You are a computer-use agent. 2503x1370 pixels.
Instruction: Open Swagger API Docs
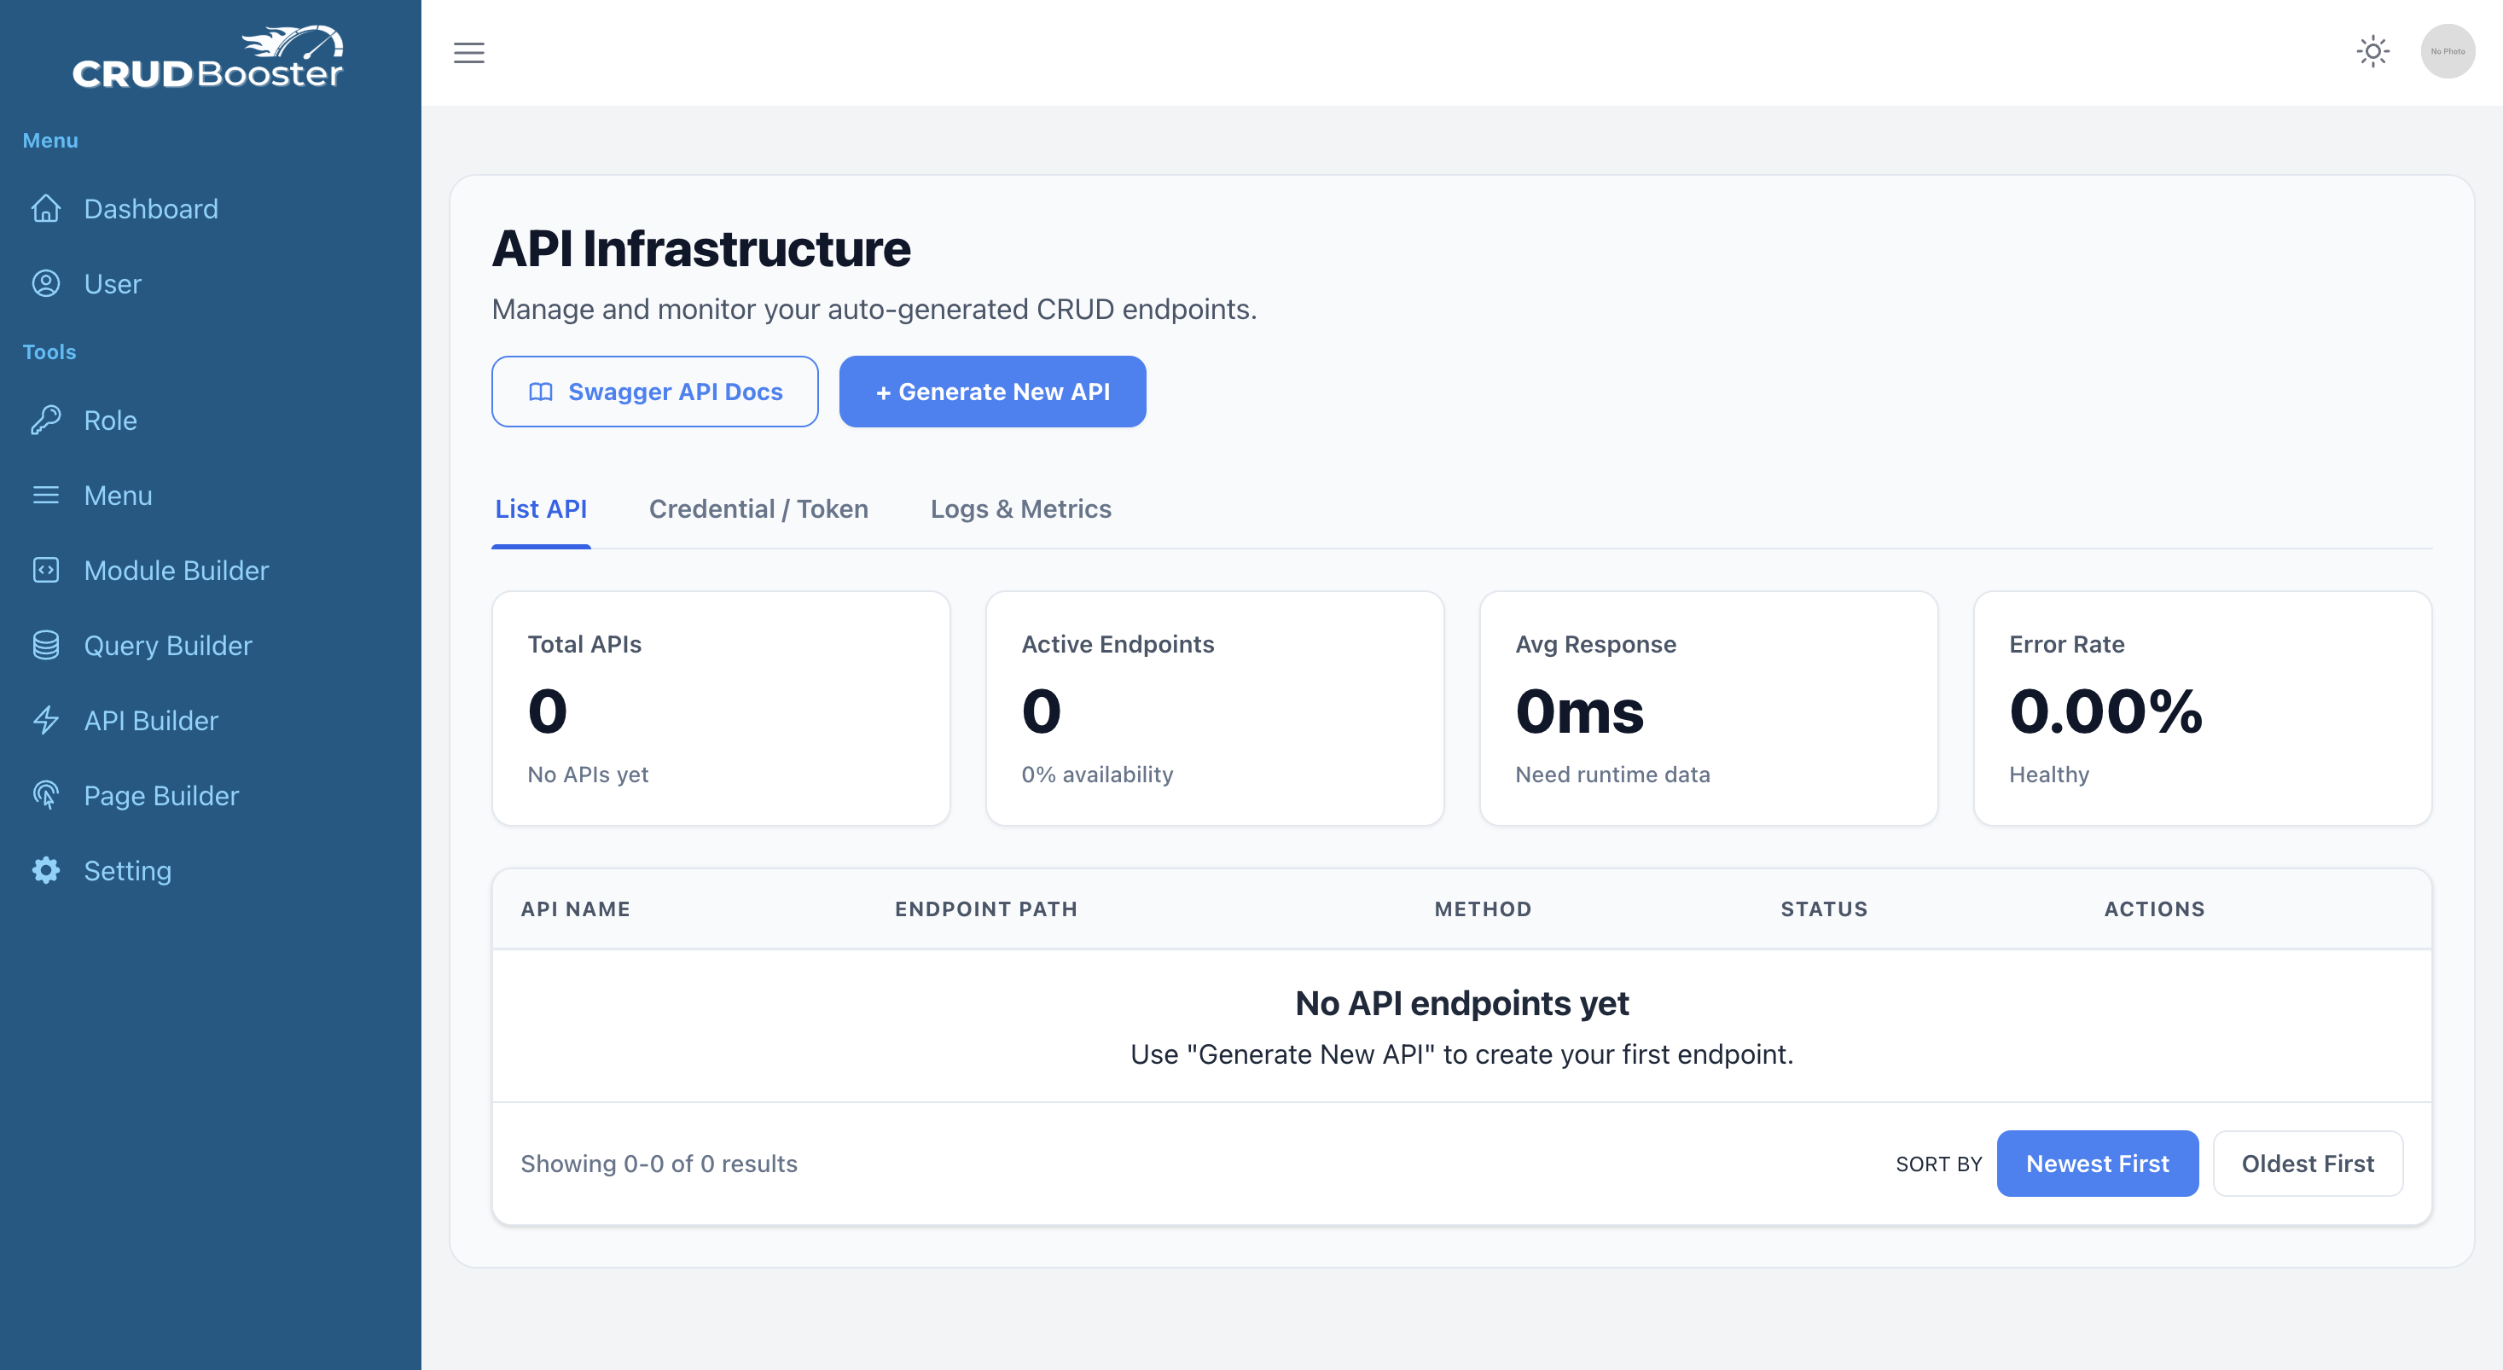[654, 392]
